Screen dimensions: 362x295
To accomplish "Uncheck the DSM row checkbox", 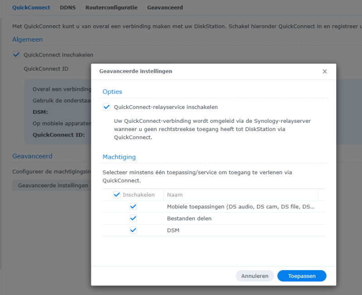I will [133, 230].
